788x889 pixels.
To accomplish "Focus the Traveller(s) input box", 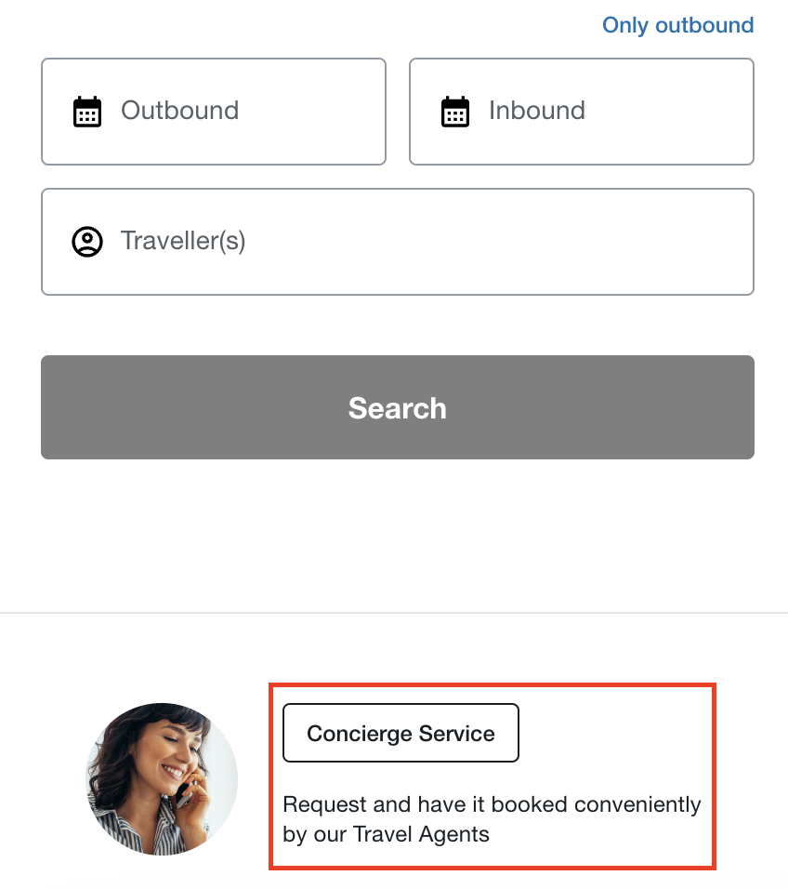I will [x=398, y=242].
